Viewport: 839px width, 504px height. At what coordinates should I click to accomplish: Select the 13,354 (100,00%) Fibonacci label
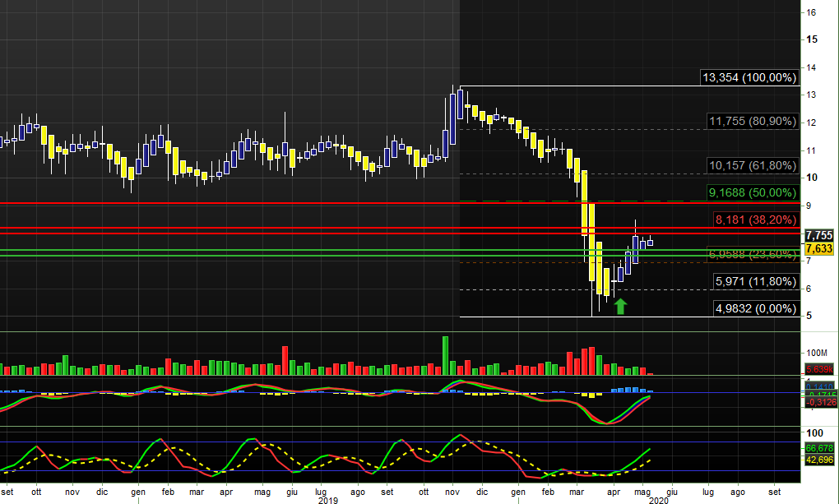749,78
